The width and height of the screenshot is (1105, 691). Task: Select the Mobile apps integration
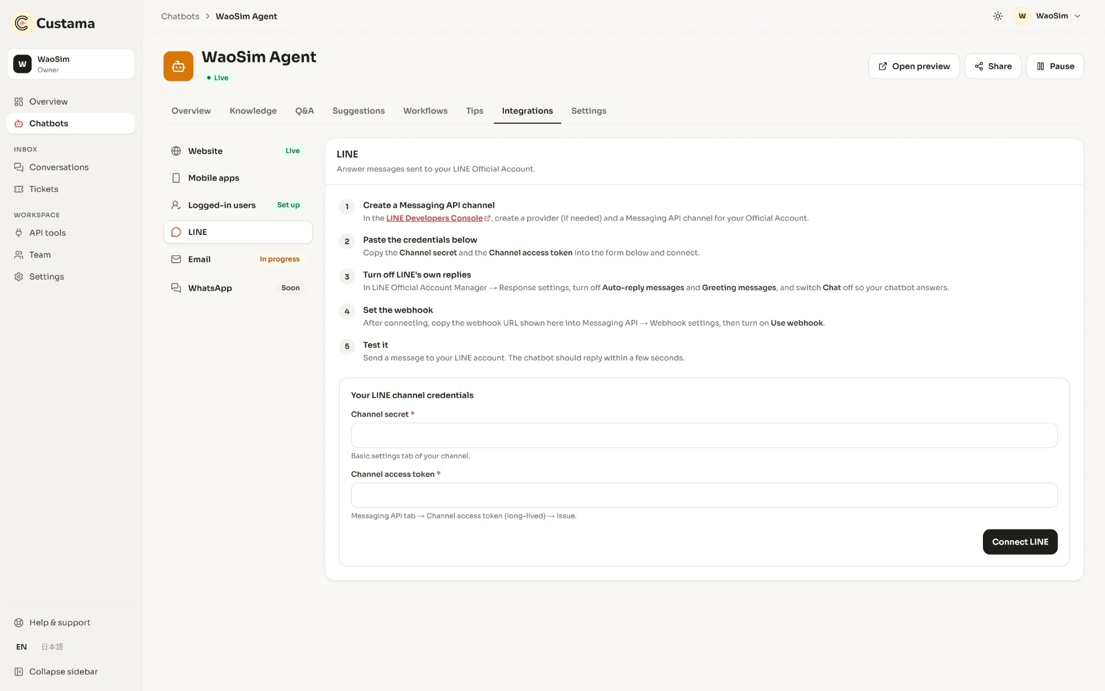point(238,178)
